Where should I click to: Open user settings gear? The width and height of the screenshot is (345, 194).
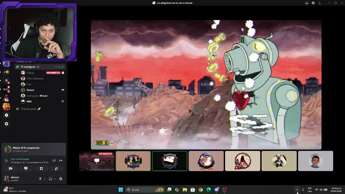[61, 179]
